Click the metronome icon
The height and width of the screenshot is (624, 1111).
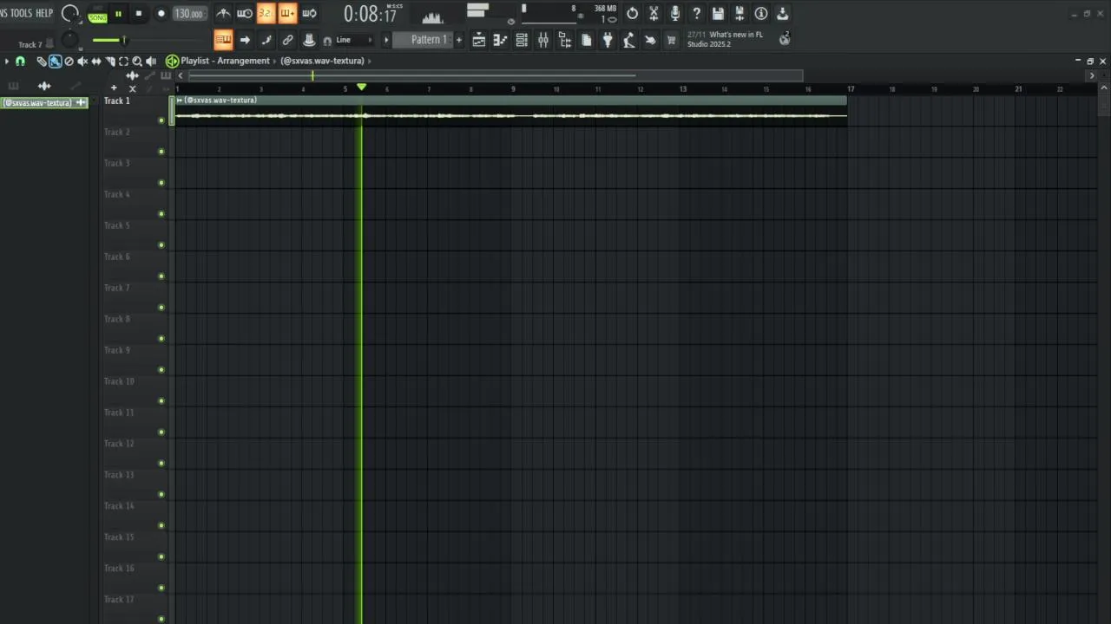tap(223, 13)
